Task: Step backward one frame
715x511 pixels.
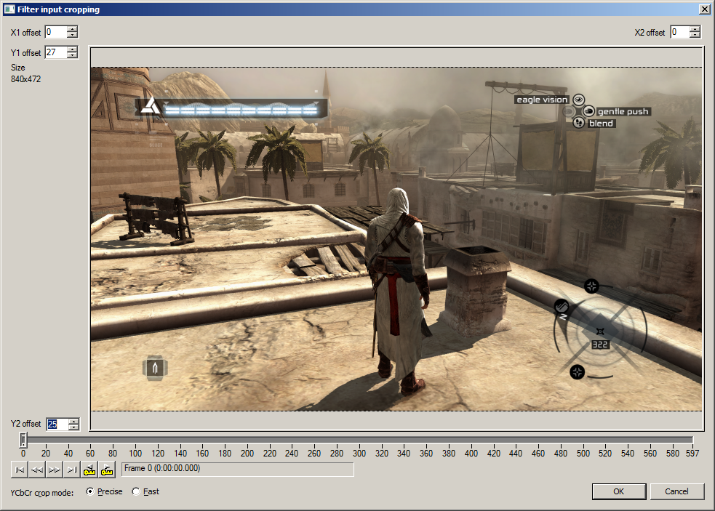Action: click(x=37, y=470)
